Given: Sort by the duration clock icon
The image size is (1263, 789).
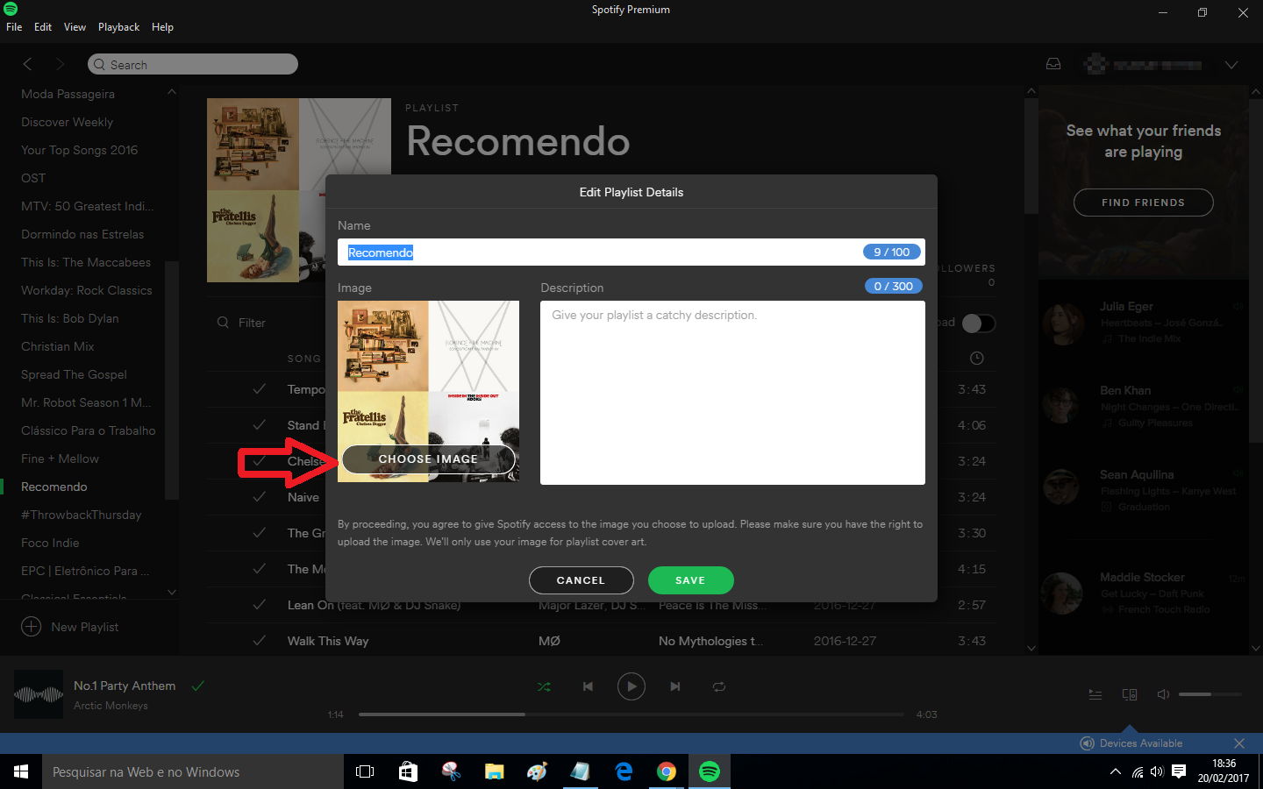Looking at the screenshot, I should click(977, 359).
